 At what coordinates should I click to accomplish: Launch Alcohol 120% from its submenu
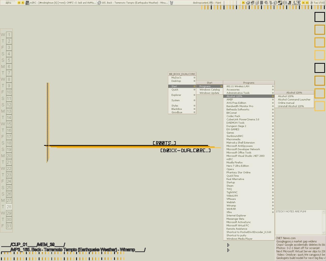(x=294, y=96)
